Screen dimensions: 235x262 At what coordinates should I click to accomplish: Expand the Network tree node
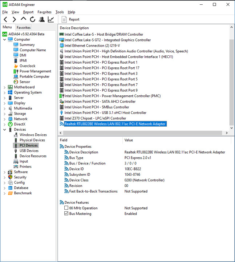point(4,119)
